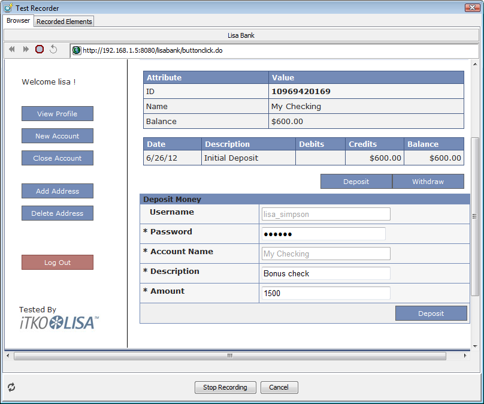
Task: Click the iTKO LISA logo
Action: 58,322
